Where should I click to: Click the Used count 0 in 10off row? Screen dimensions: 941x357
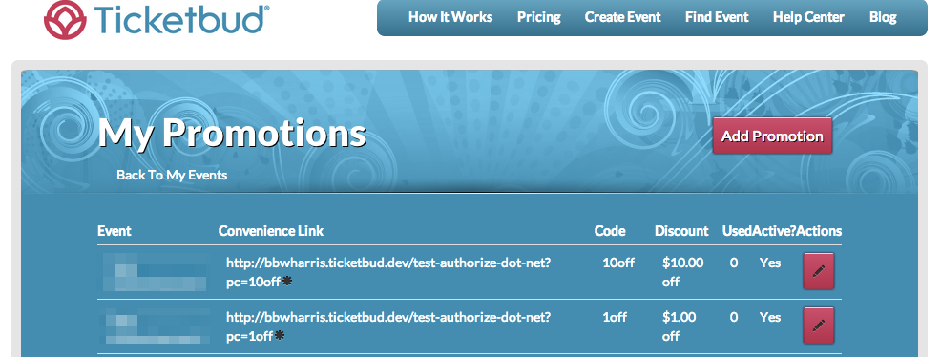(x=733, y=262)
